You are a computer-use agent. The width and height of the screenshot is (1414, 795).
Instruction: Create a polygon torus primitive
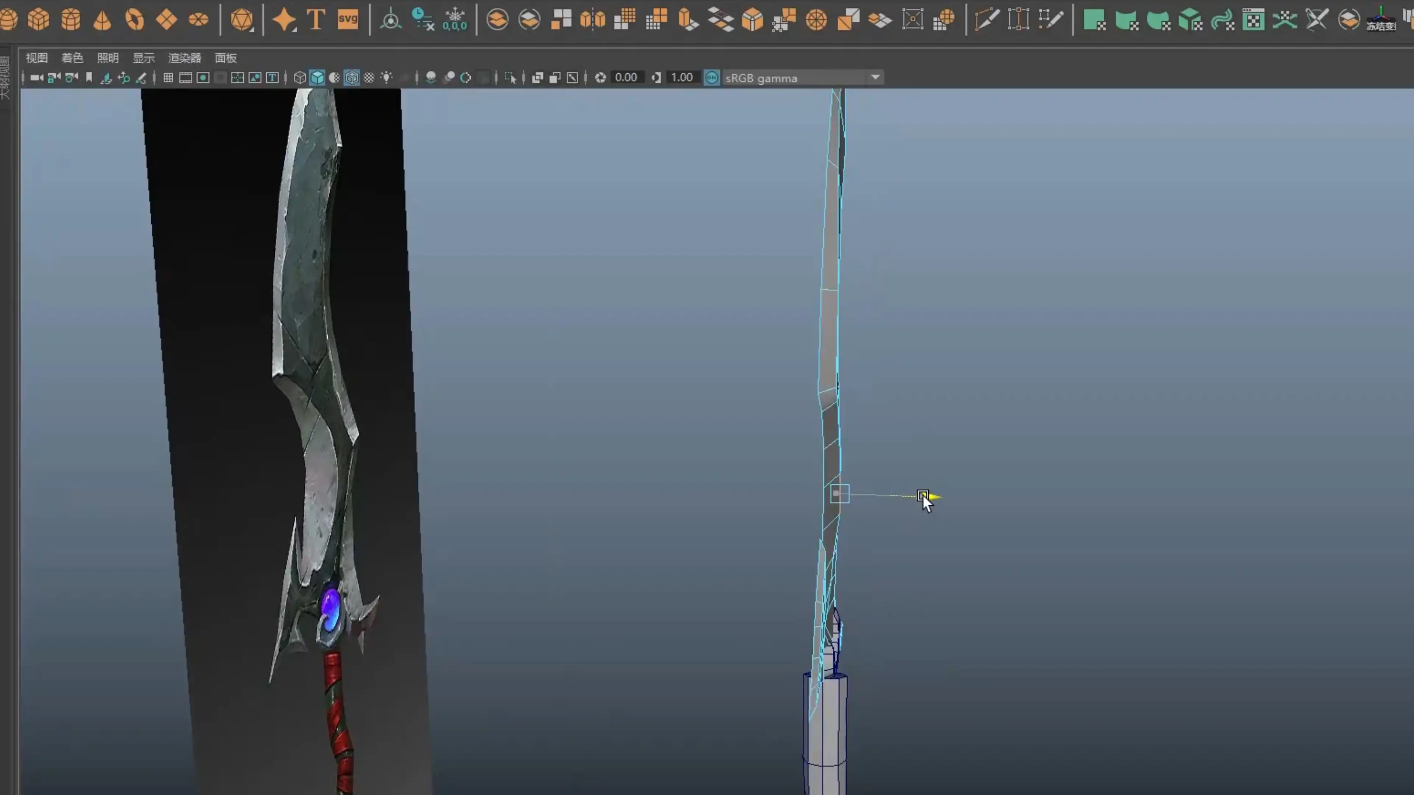[134, 20]
